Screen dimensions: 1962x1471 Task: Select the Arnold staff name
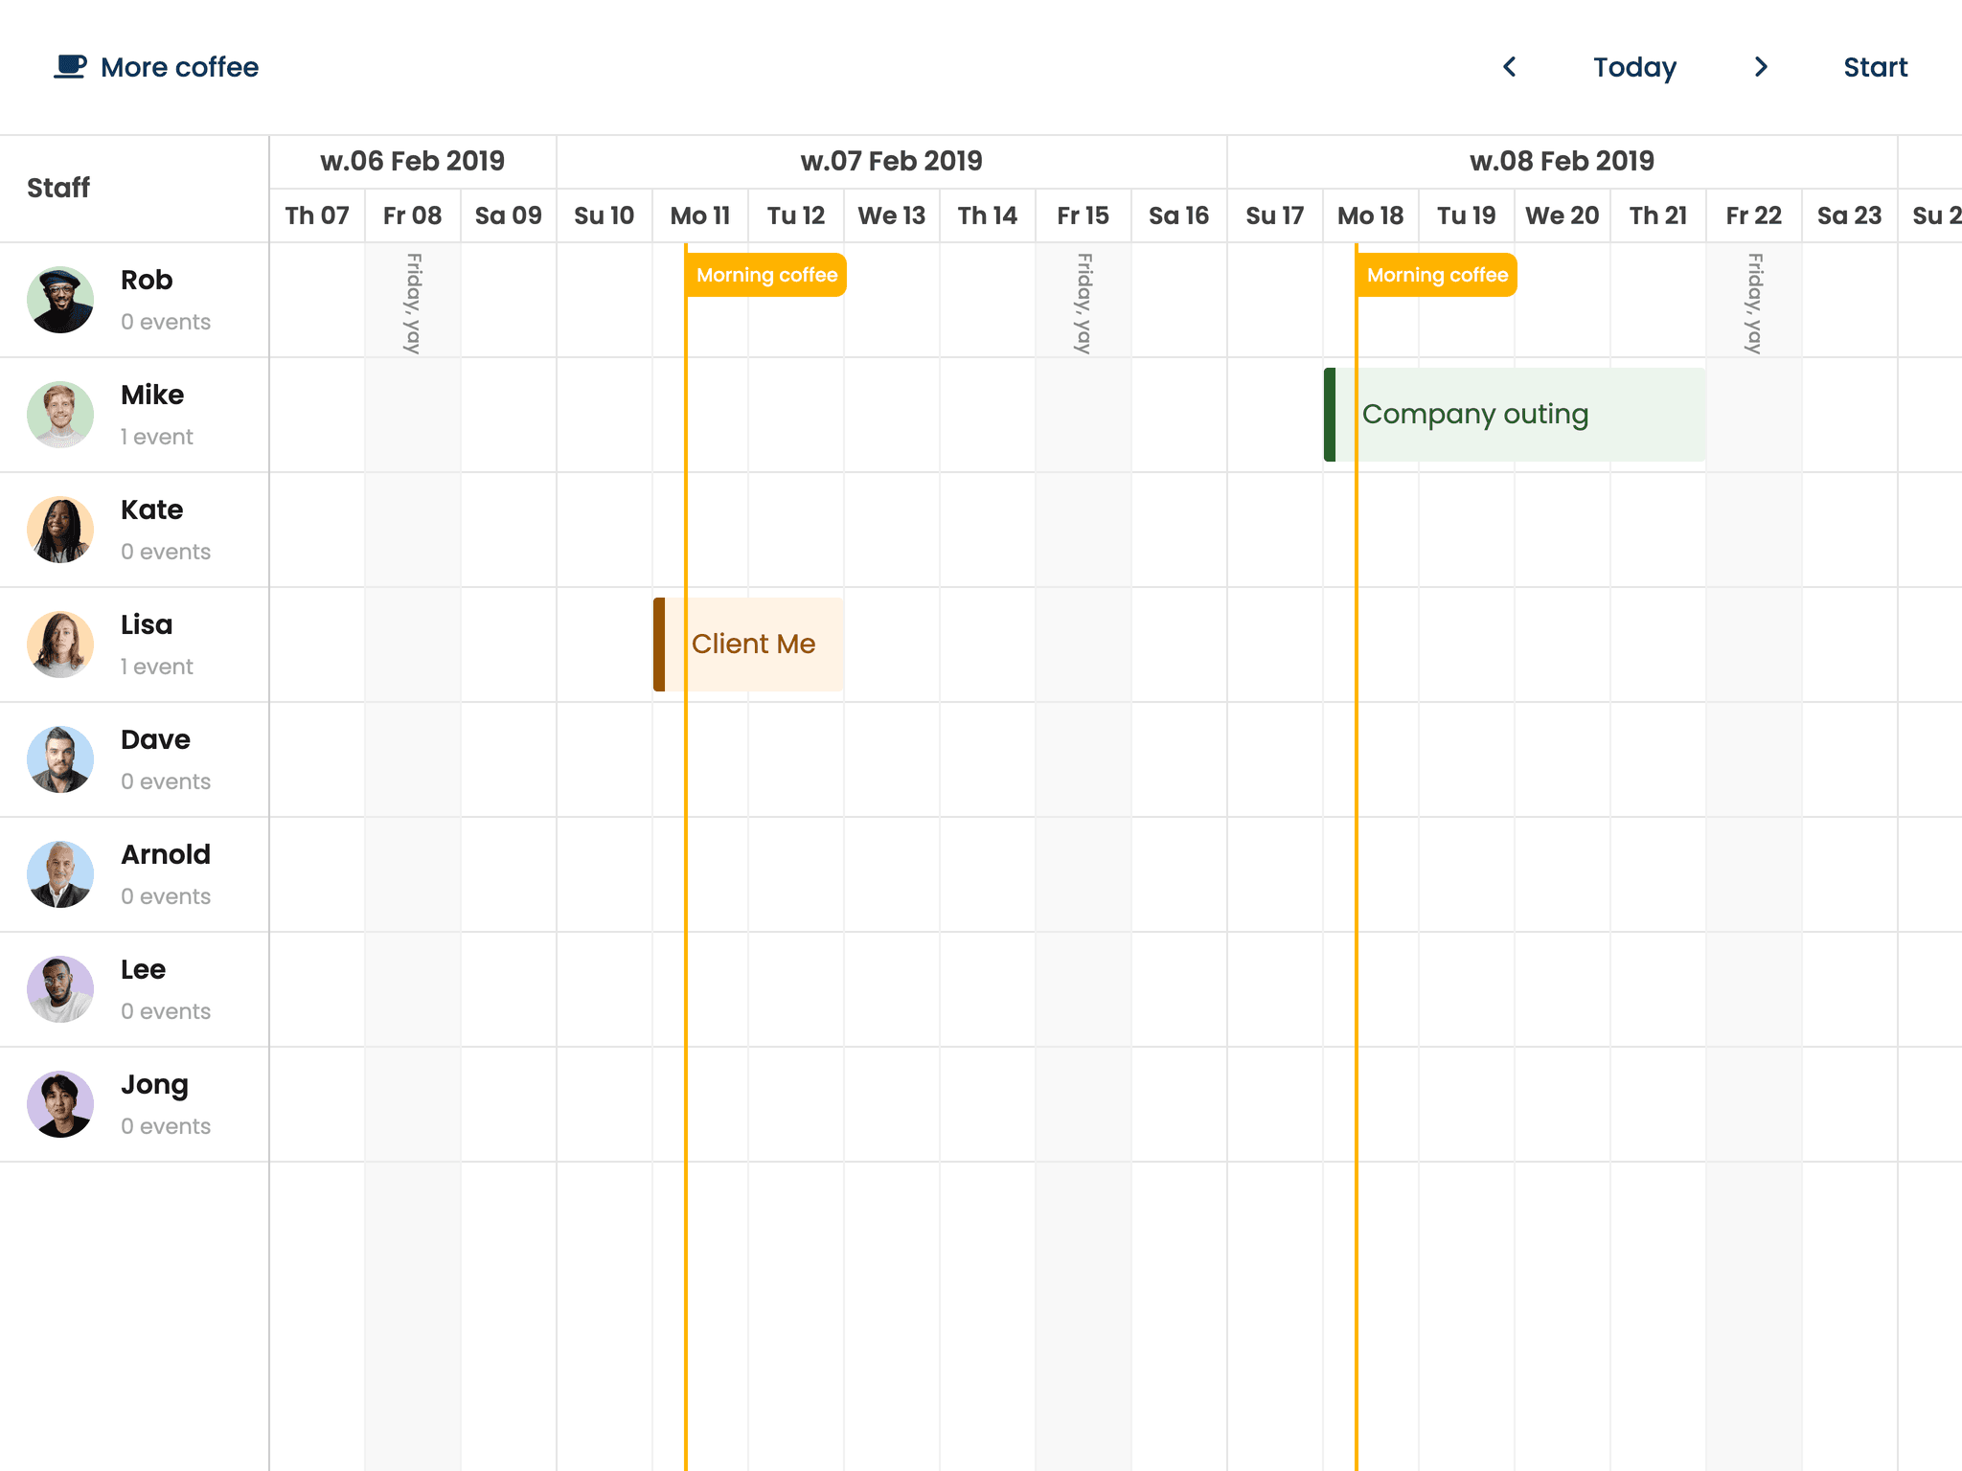(166, 854)
